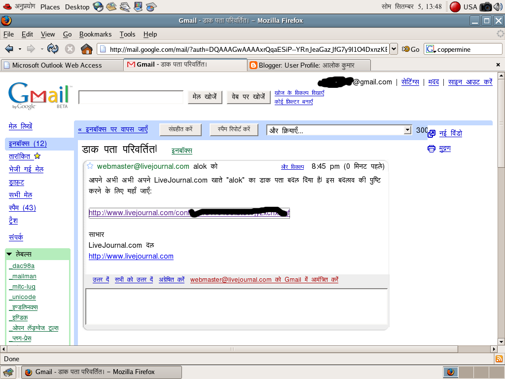Image resolution: width=505 pixels, height=379 pixels.
Task: Open the Edit menu
Action: tap(28, 34)
